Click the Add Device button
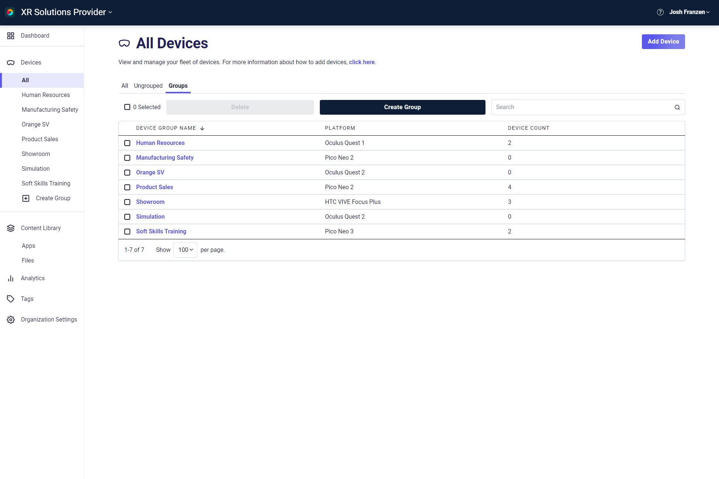The height and width of the screenshot is (479, 719). 663,41
